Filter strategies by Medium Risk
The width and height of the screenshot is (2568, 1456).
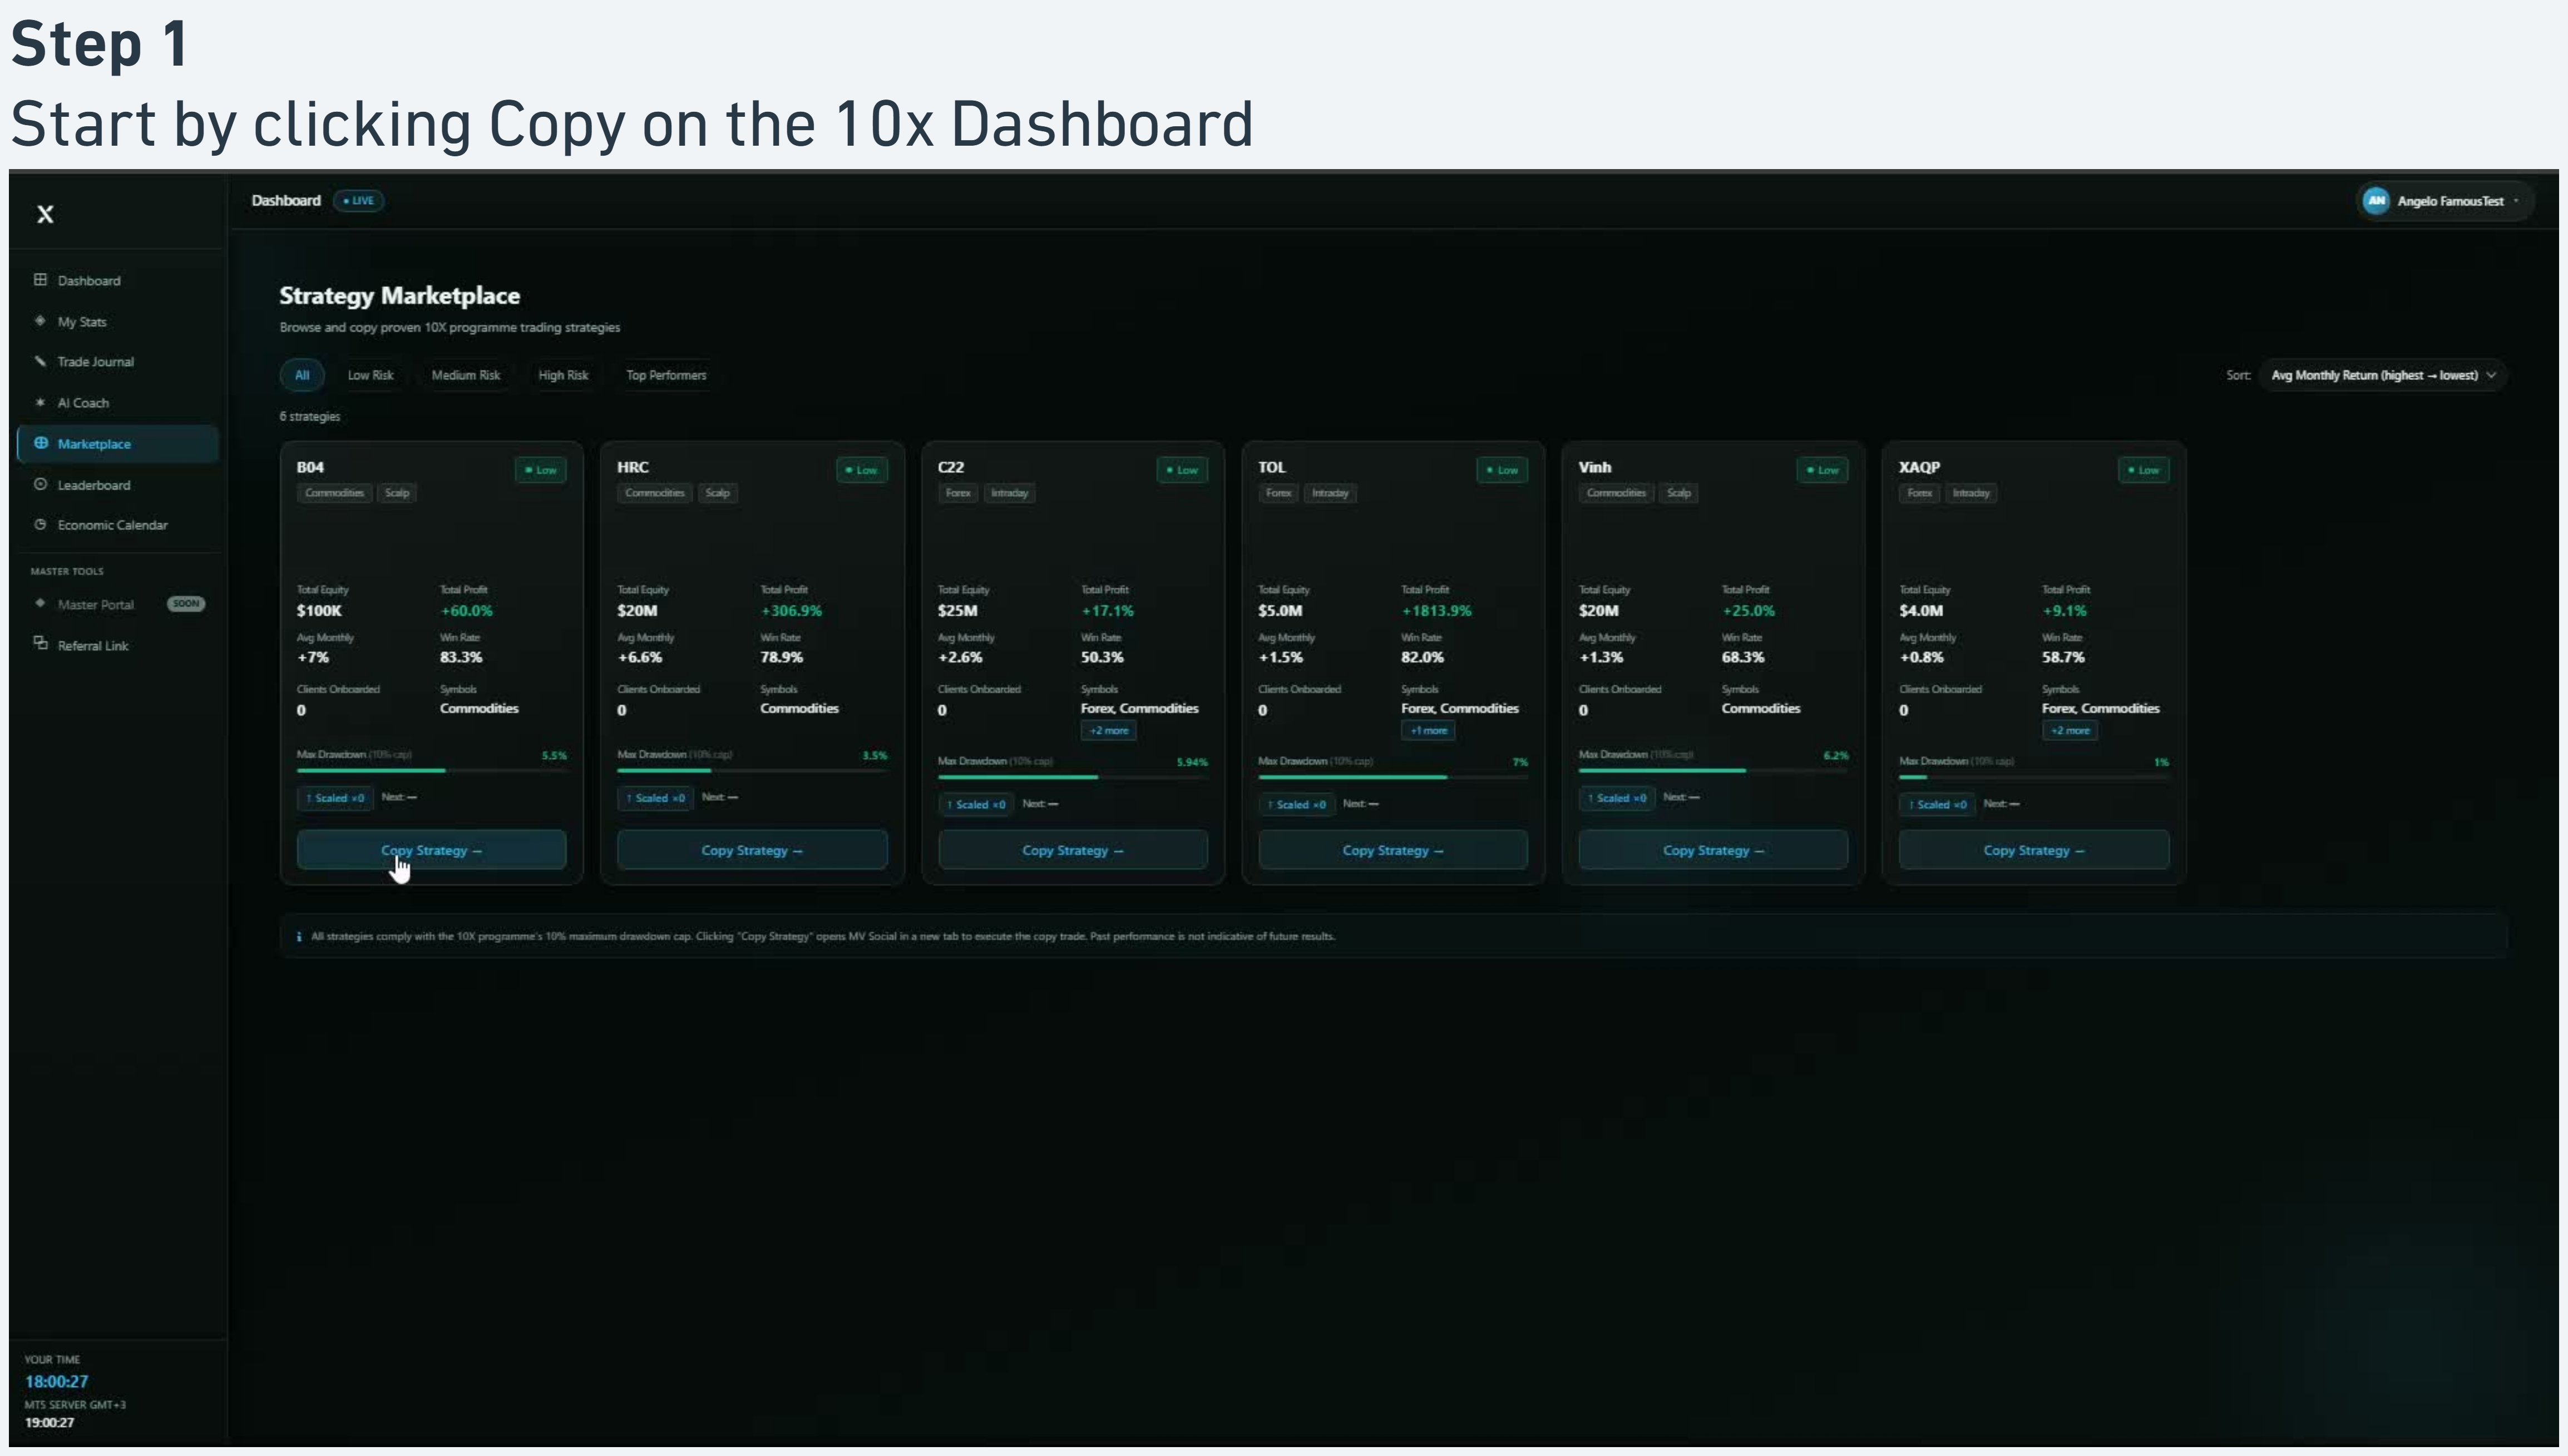[x=465, y=375]
